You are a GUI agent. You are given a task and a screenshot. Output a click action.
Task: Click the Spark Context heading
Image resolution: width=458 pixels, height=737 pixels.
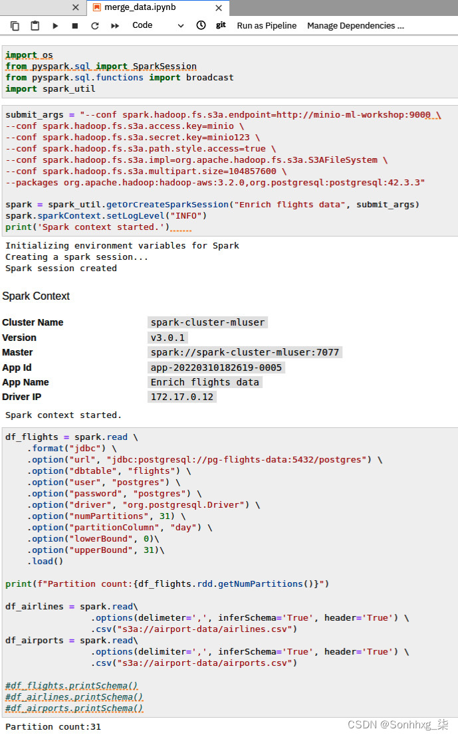click(36, 296)
